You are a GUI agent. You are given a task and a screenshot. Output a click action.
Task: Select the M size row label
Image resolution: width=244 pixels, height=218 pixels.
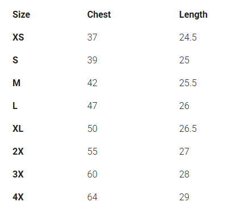pyautogui.click(x=16, y=83)
